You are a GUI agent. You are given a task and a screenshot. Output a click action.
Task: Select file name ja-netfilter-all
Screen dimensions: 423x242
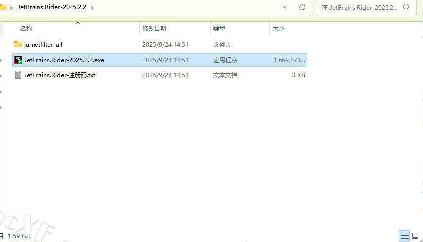[x=43, y=44]
